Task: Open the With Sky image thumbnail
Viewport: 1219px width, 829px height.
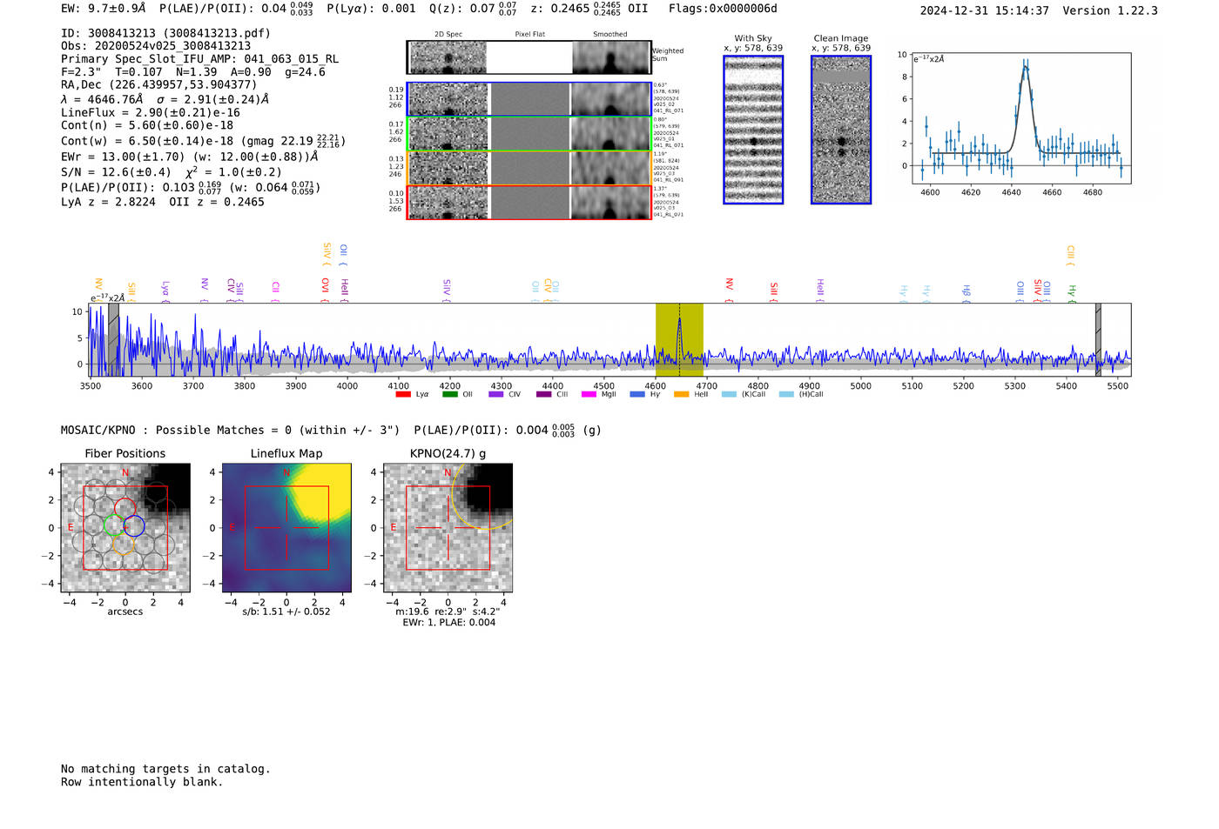Action: click(753, 130)
